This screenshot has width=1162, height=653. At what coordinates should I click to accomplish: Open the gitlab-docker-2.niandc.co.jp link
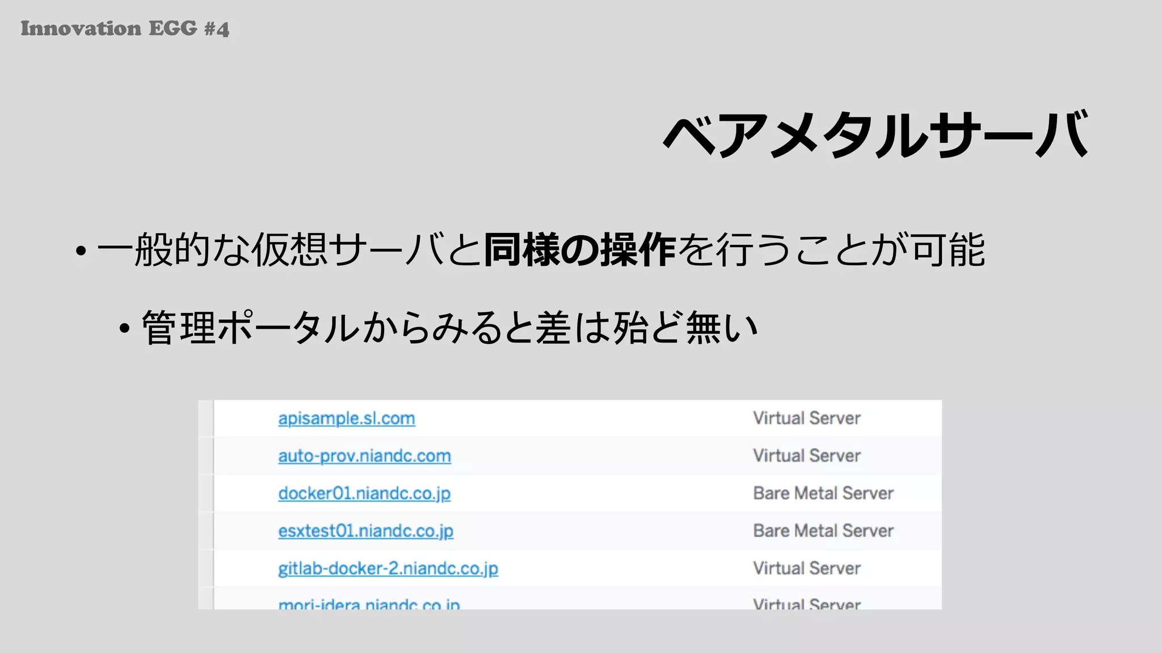tap(388, 569)
